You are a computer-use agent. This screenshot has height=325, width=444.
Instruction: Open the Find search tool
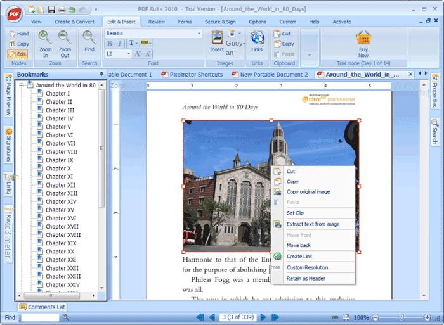89,41
